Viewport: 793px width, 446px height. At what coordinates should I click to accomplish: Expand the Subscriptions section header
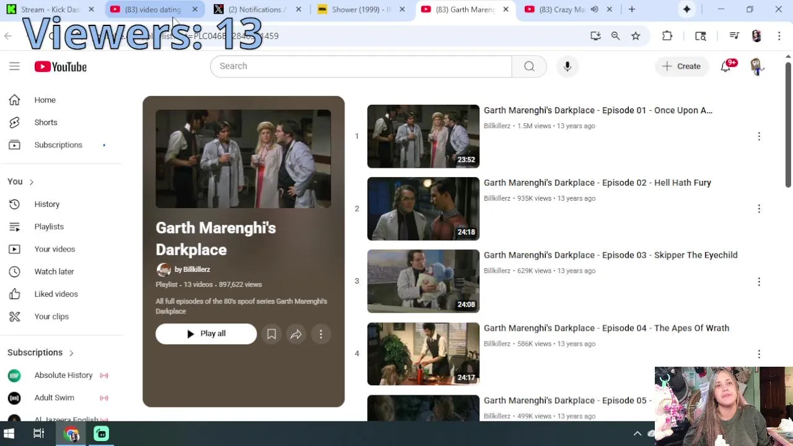coord(41,352)
